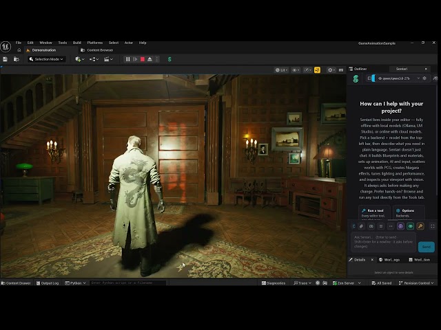The width and height of the screenshot is (441, 330).
Task: Open the viewport edit tools pencil dropdown
Action: coord(308,70)
